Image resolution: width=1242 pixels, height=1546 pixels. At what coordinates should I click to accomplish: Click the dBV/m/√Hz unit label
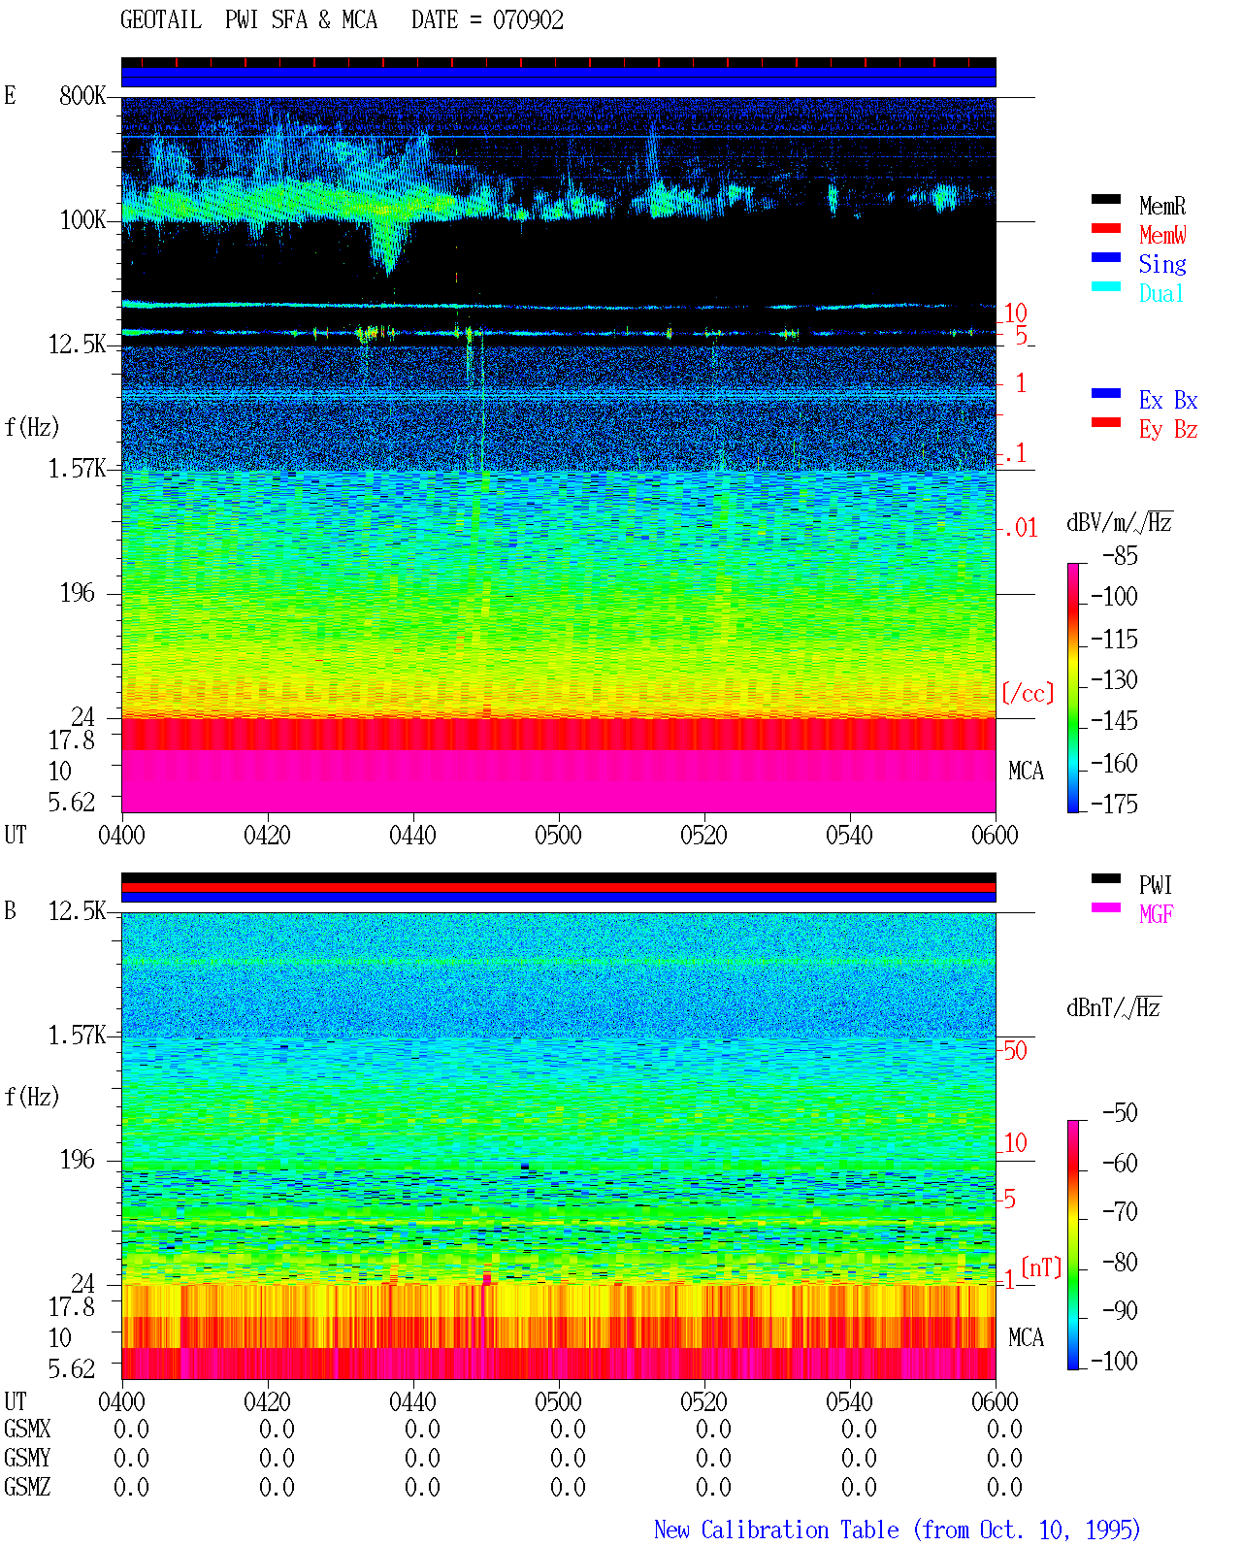pos(1120,522)
